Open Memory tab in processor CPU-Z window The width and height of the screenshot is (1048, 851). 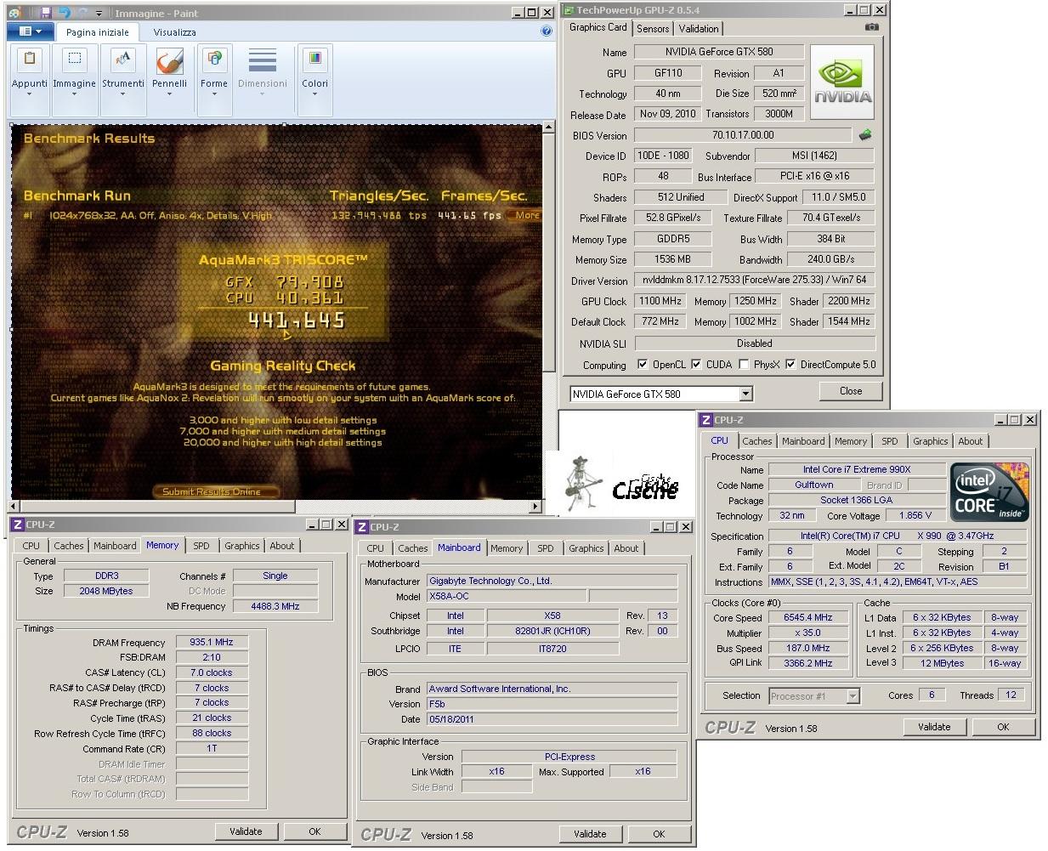click(850, 441)
